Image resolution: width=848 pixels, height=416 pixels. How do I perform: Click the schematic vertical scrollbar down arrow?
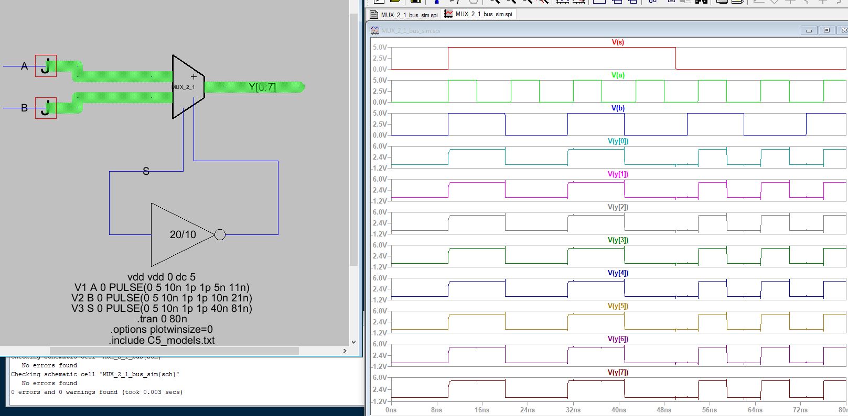pyautogui.click(x=353, y=342)
